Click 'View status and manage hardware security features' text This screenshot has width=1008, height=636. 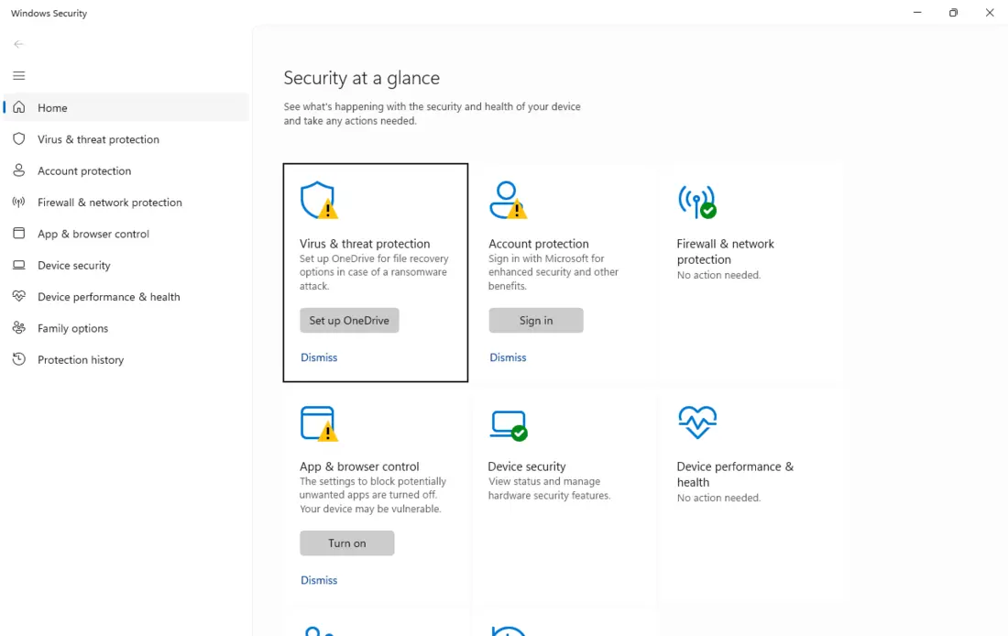tap(549, 488)
